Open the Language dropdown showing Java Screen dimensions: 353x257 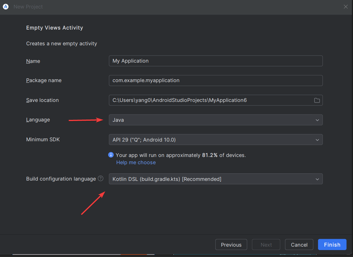click(x=216, y=120)
